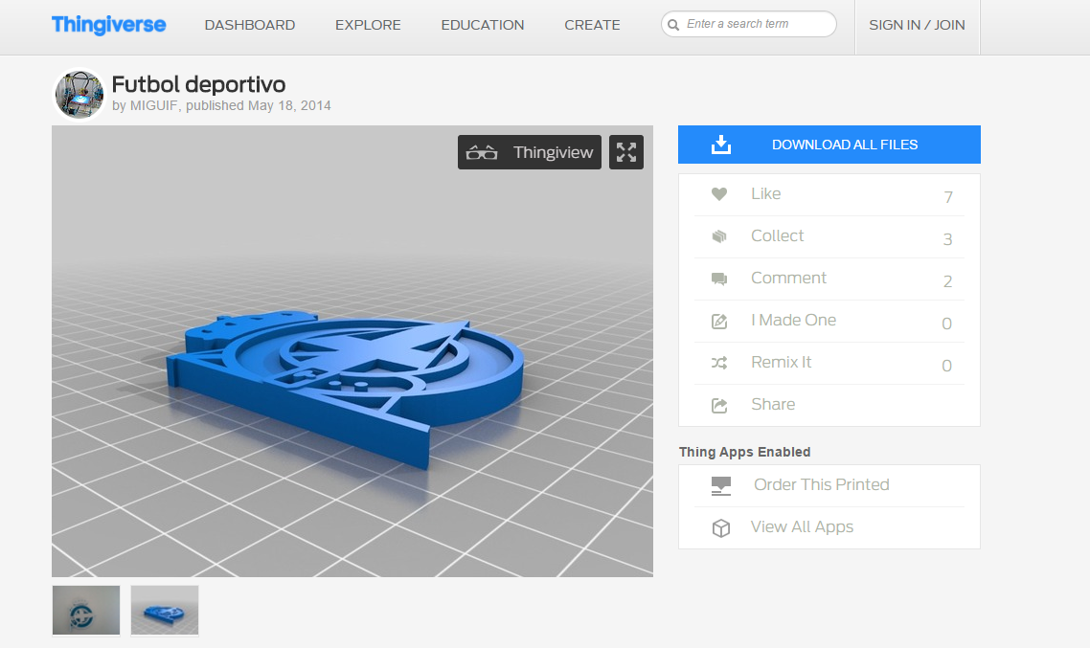Open MIGUIF's profile avatar

pos(79,95)
